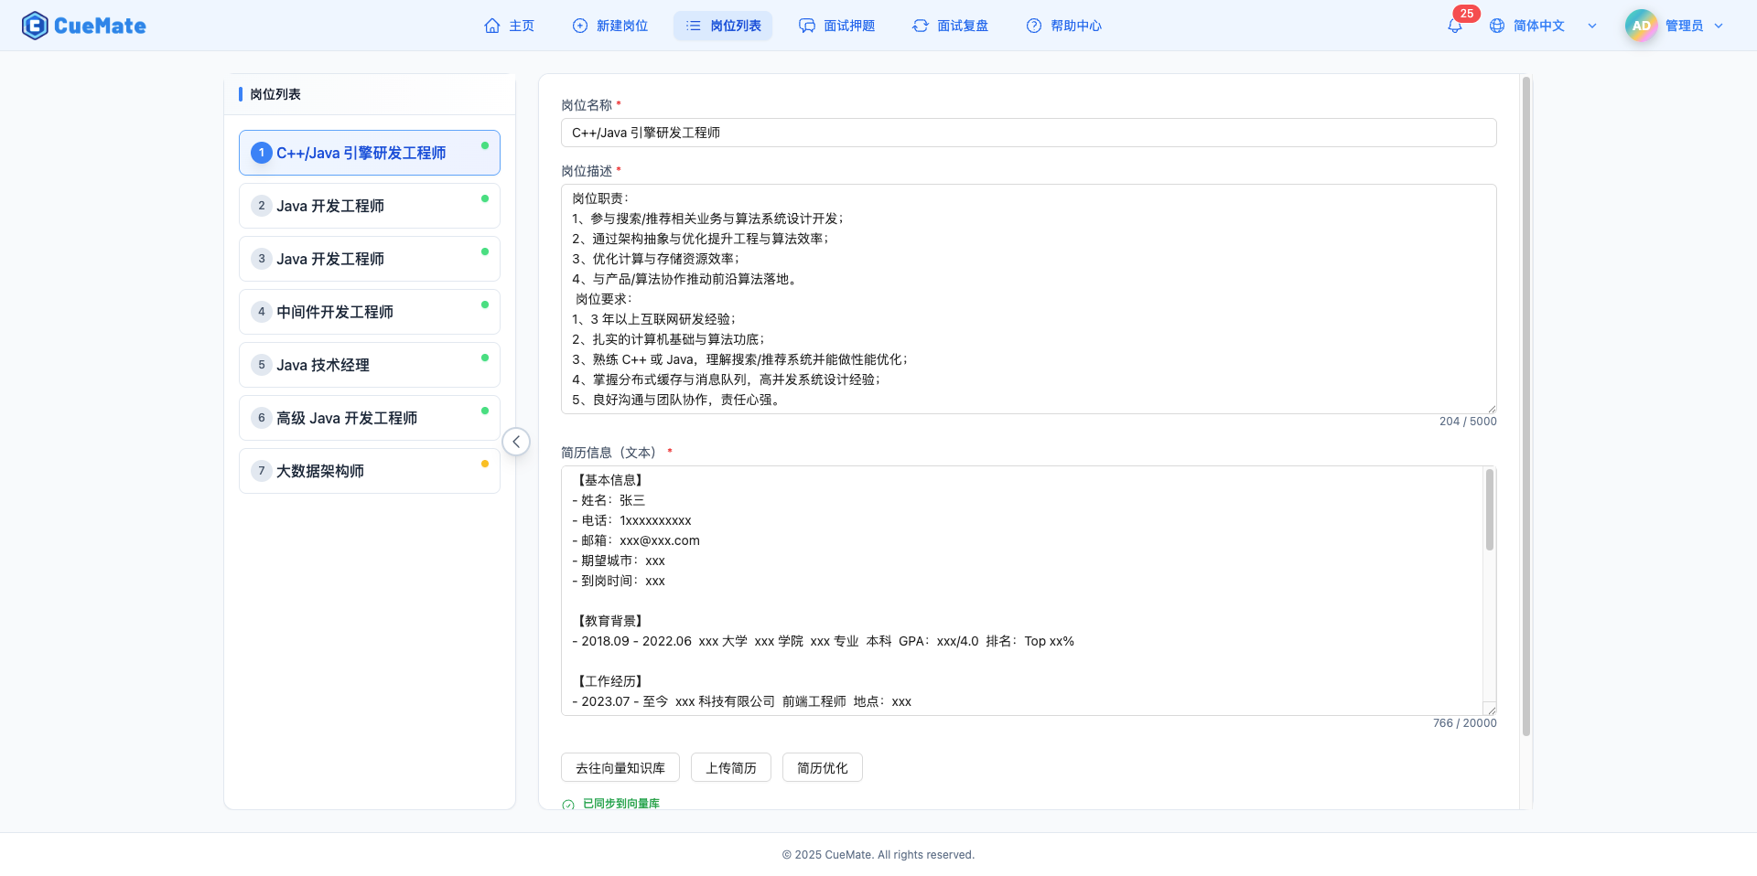
Task: Collapse the sidebar with the chevron button
Action: point(516,441)
